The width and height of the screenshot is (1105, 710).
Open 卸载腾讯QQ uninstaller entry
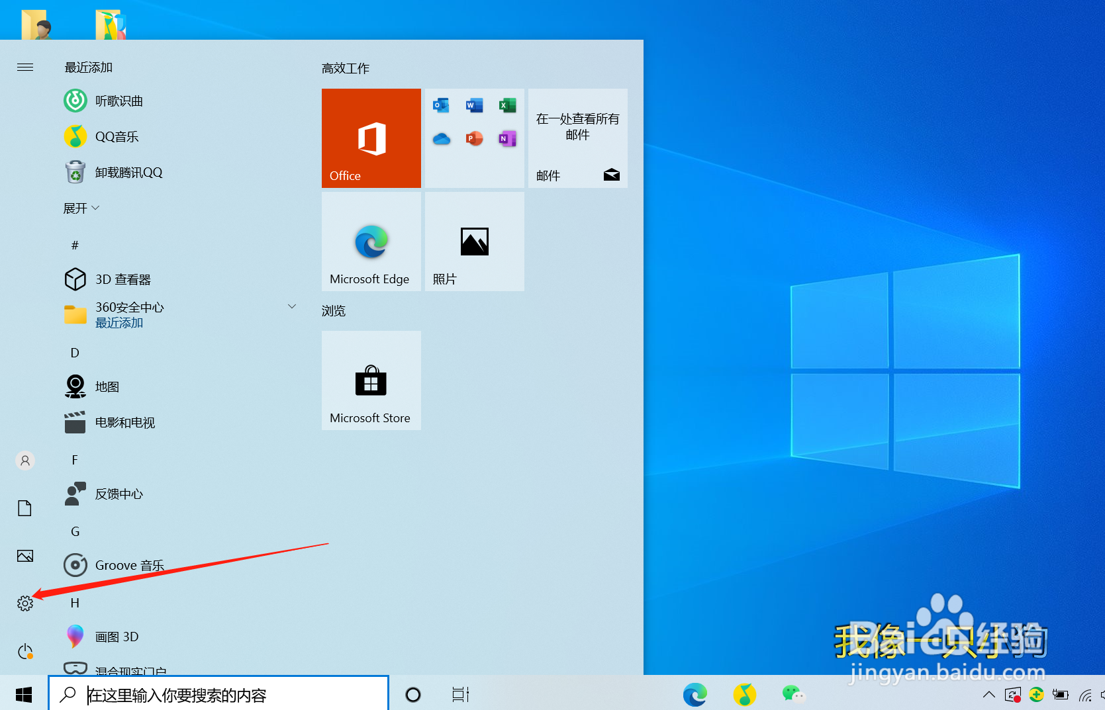[x=179, y=172]
